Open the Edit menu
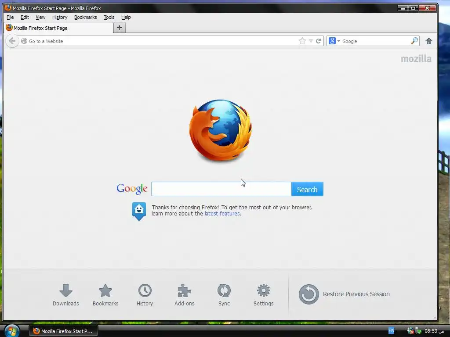This screenshot has height=337, width=450. [25, 17]
